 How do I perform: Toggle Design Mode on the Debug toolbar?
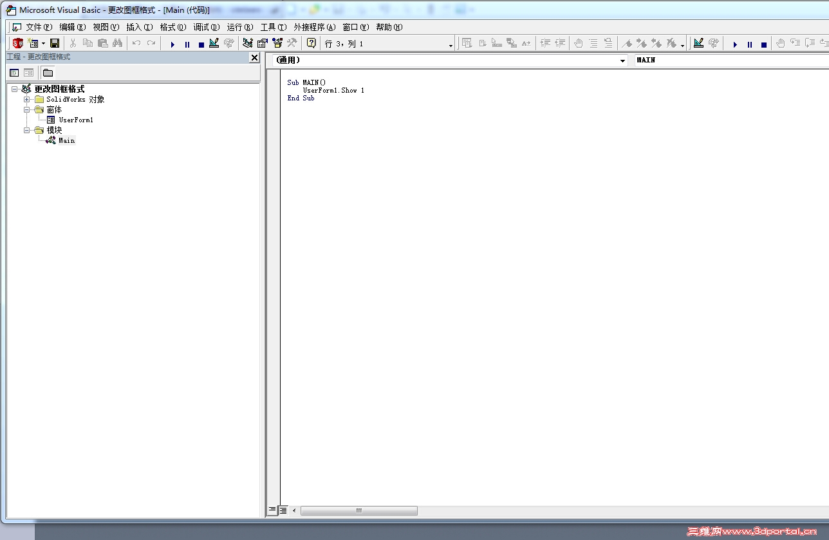click(x=699, y=43)
